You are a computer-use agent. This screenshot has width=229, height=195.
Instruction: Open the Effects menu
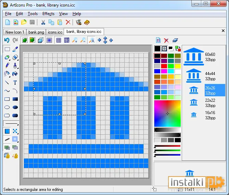pos(48,14)
